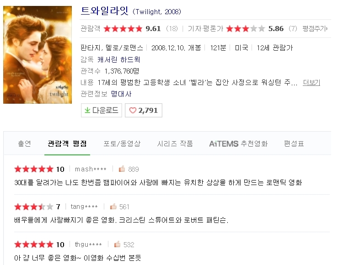Click the Twilight movie poster thumbnail
The width and height of the screenshot is (338, 265).
click(x=38, y=55)
